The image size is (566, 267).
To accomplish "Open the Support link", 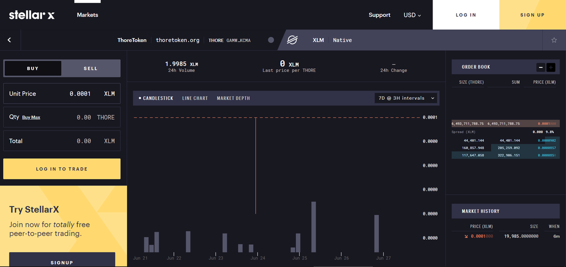I will [x=380, y=15].
